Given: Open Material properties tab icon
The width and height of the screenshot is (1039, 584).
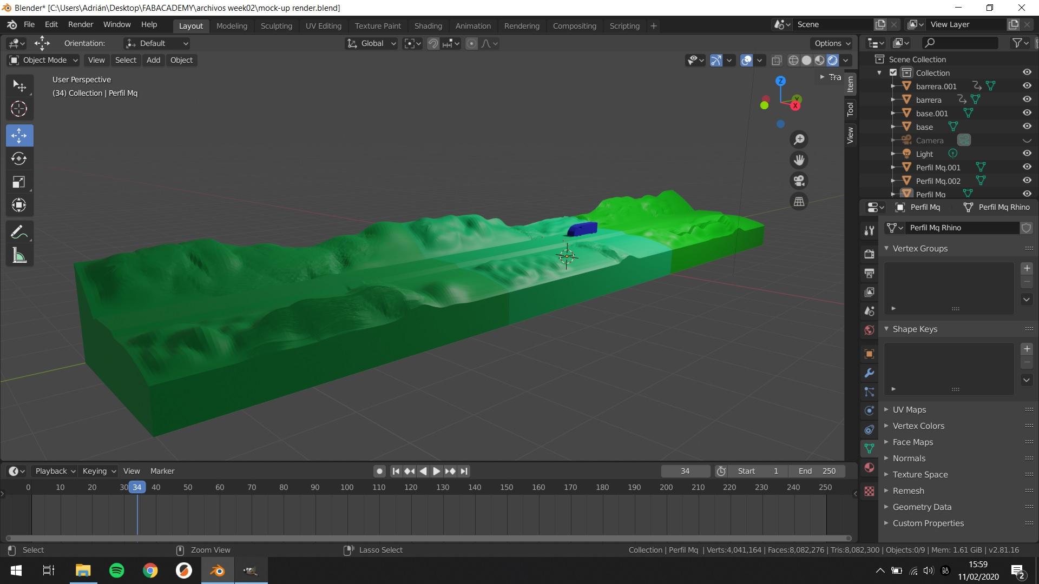Looking at the screenshot, I should (x=869, y=468).
